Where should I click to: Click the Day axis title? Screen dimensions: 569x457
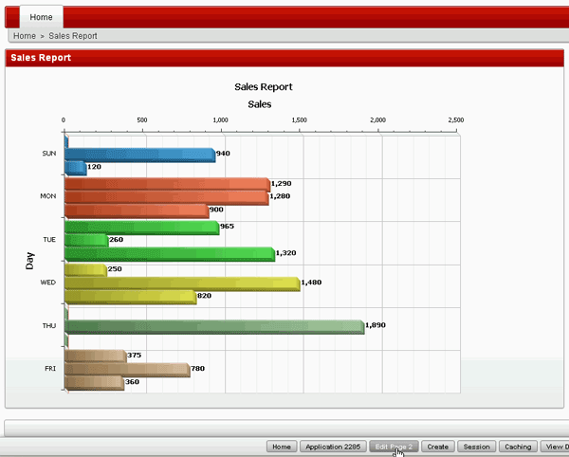pyautogui.click(x=29, y=261)
